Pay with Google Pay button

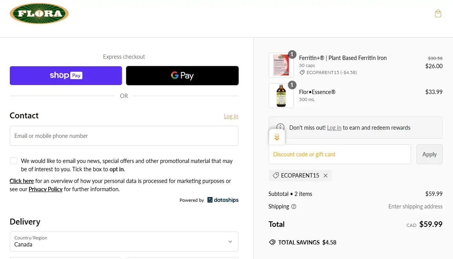(182, 76)
